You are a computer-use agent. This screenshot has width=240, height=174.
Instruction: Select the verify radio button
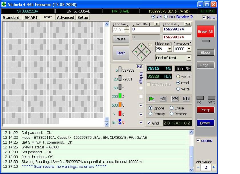point(178,76)
